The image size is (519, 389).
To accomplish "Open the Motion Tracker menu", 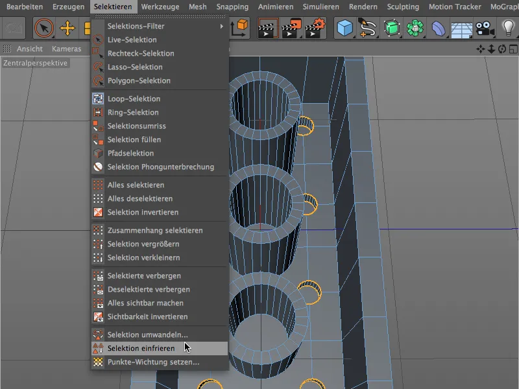I will pyautogui.click(x=455, y=6).
